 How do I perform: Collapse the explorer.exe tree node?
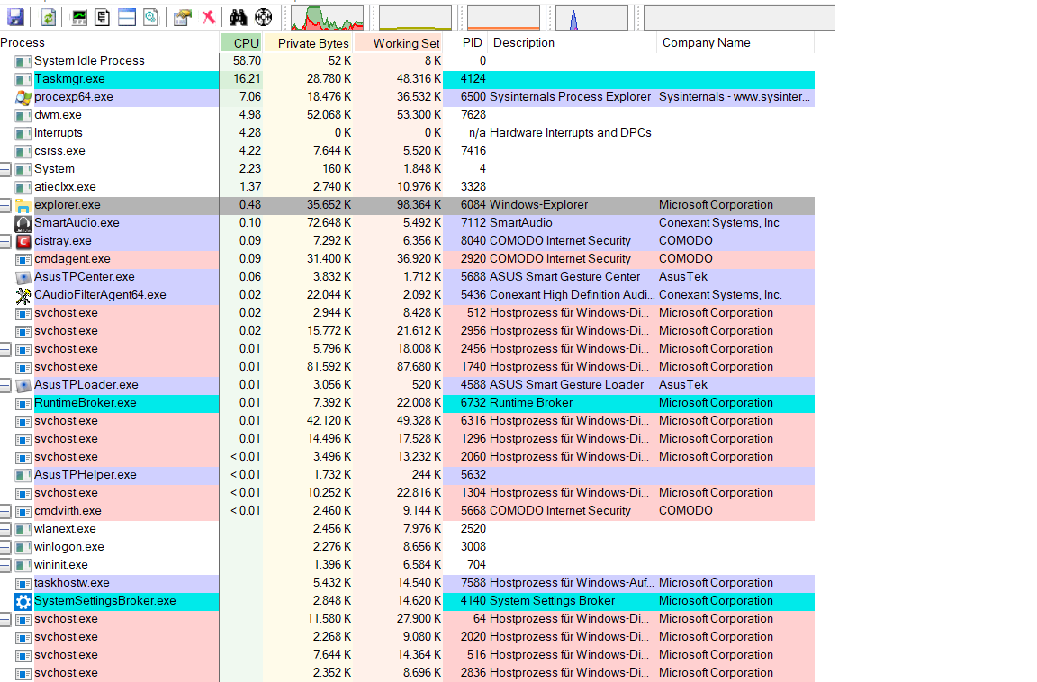tap(5, 205)
